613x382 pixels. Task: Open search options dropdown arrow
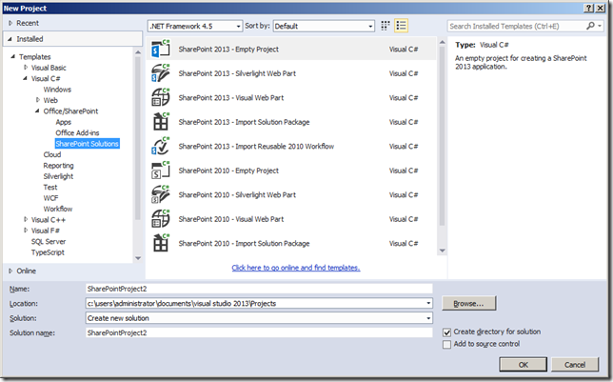coord(600,27)
